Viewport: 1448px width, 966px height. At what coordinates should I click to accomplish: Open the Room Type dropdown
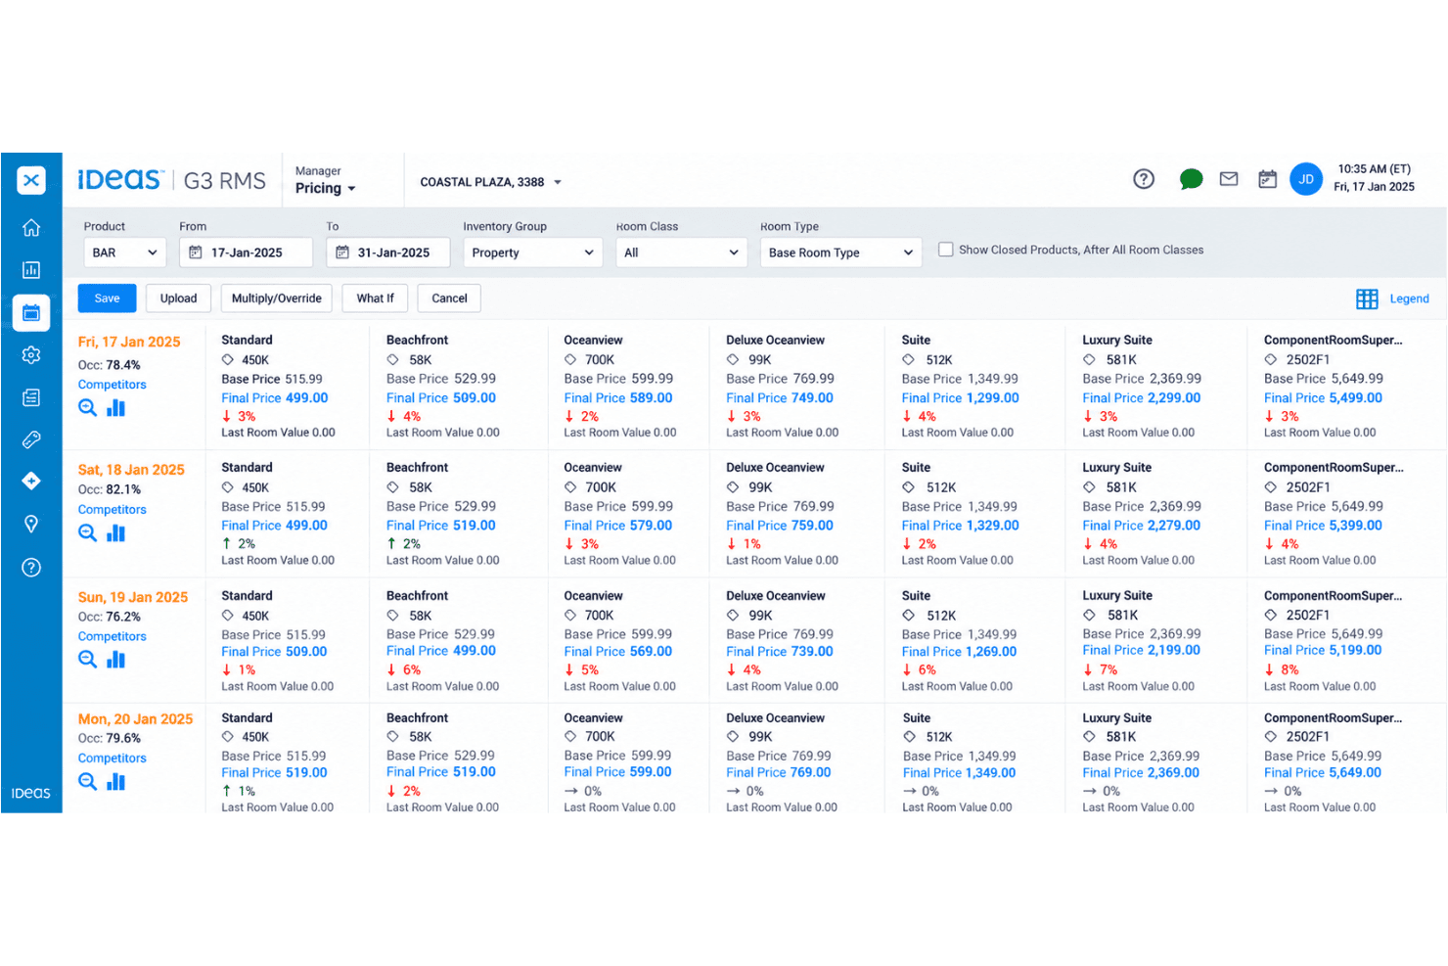click(841, 253)
